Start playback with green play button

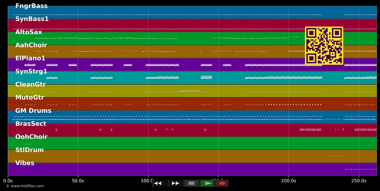(x=207, y=183)
